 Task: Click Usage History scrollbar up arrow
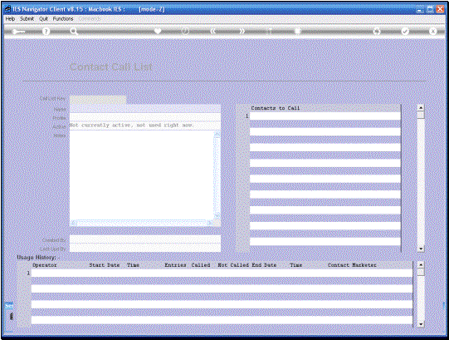pyautogui.click(x=421, y=264)
